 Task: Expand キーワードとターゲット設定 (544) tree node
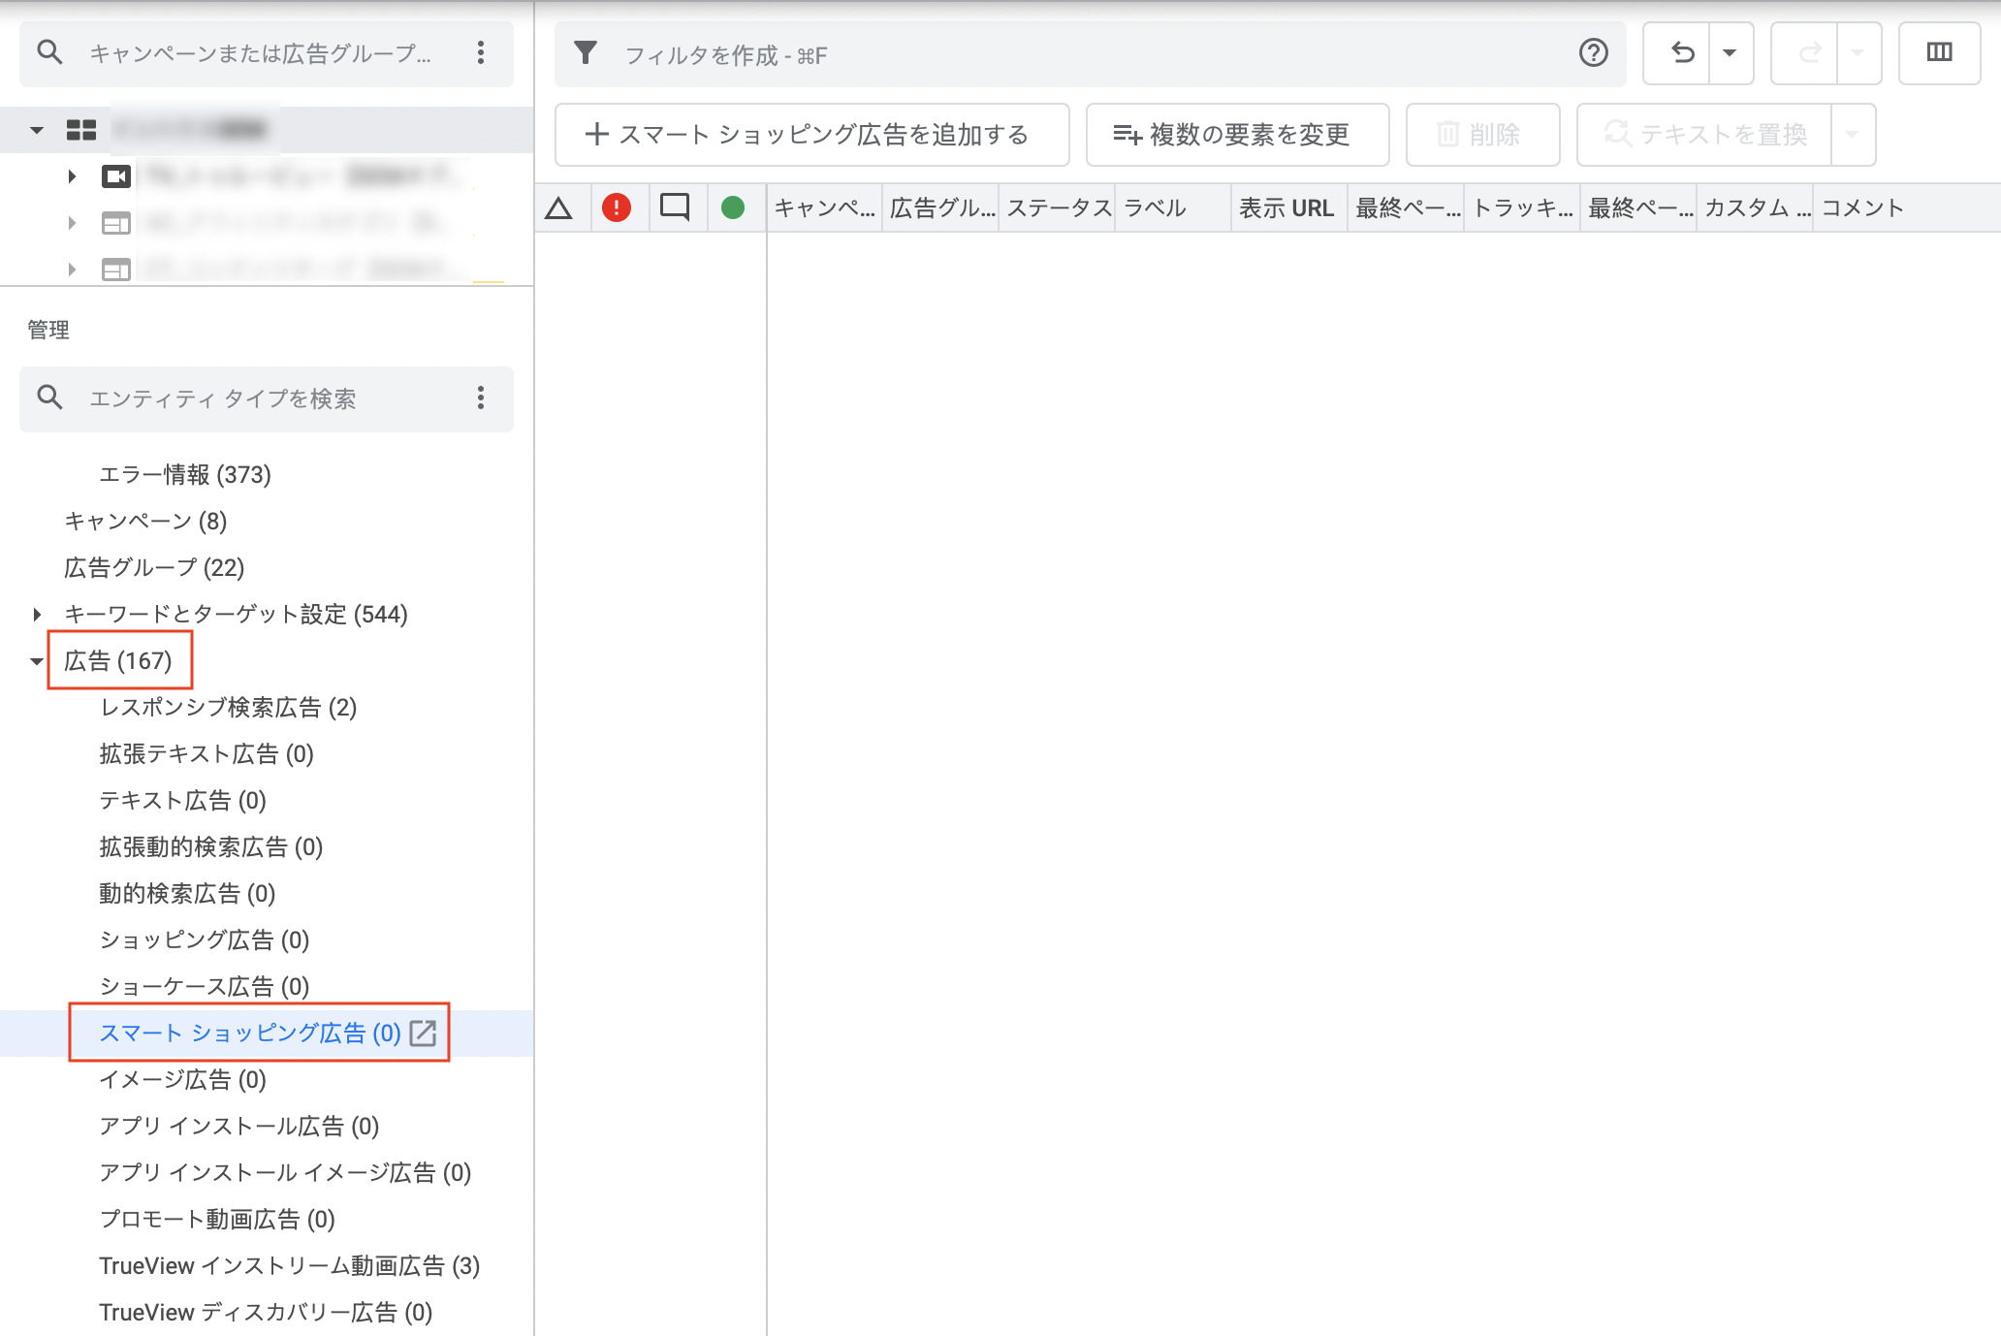pos(37,615)
